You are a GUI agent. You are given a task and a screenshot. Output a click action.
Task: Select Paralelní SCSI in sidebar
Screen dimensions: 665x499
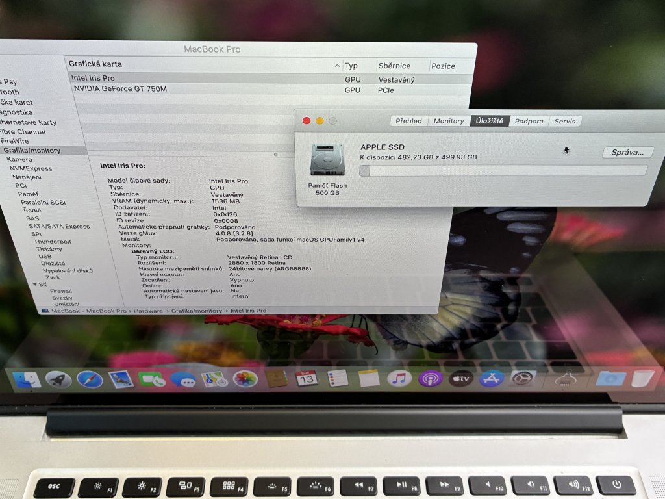pos(44,203)
